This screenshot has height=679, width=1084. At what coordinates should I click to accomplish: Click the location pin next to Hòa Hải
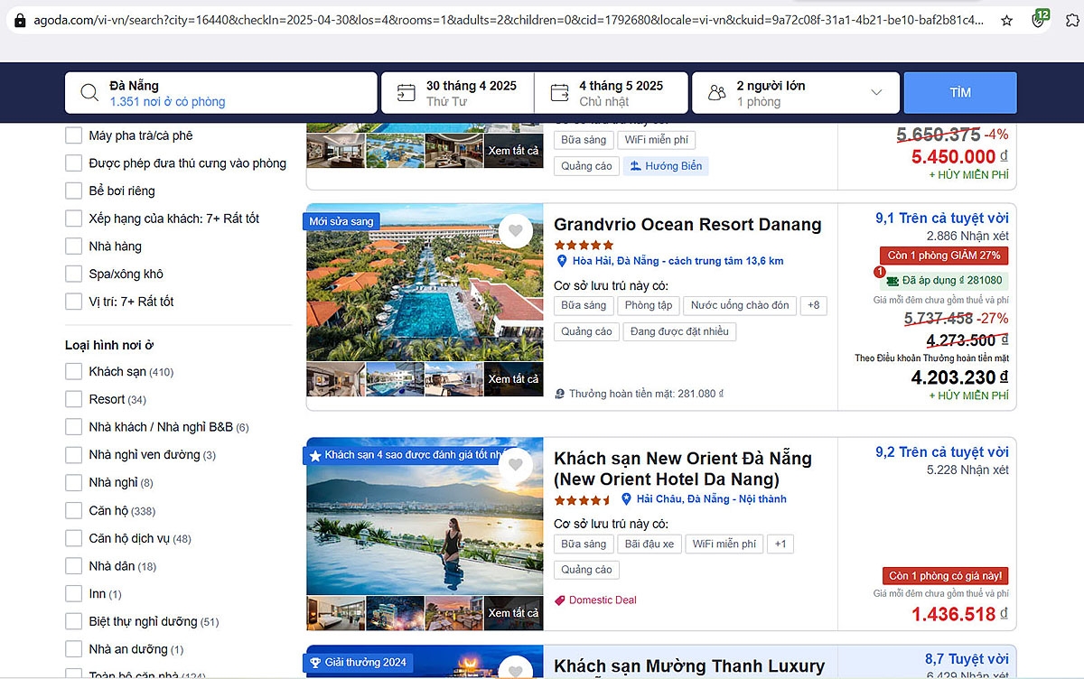(x=561, y=261)
